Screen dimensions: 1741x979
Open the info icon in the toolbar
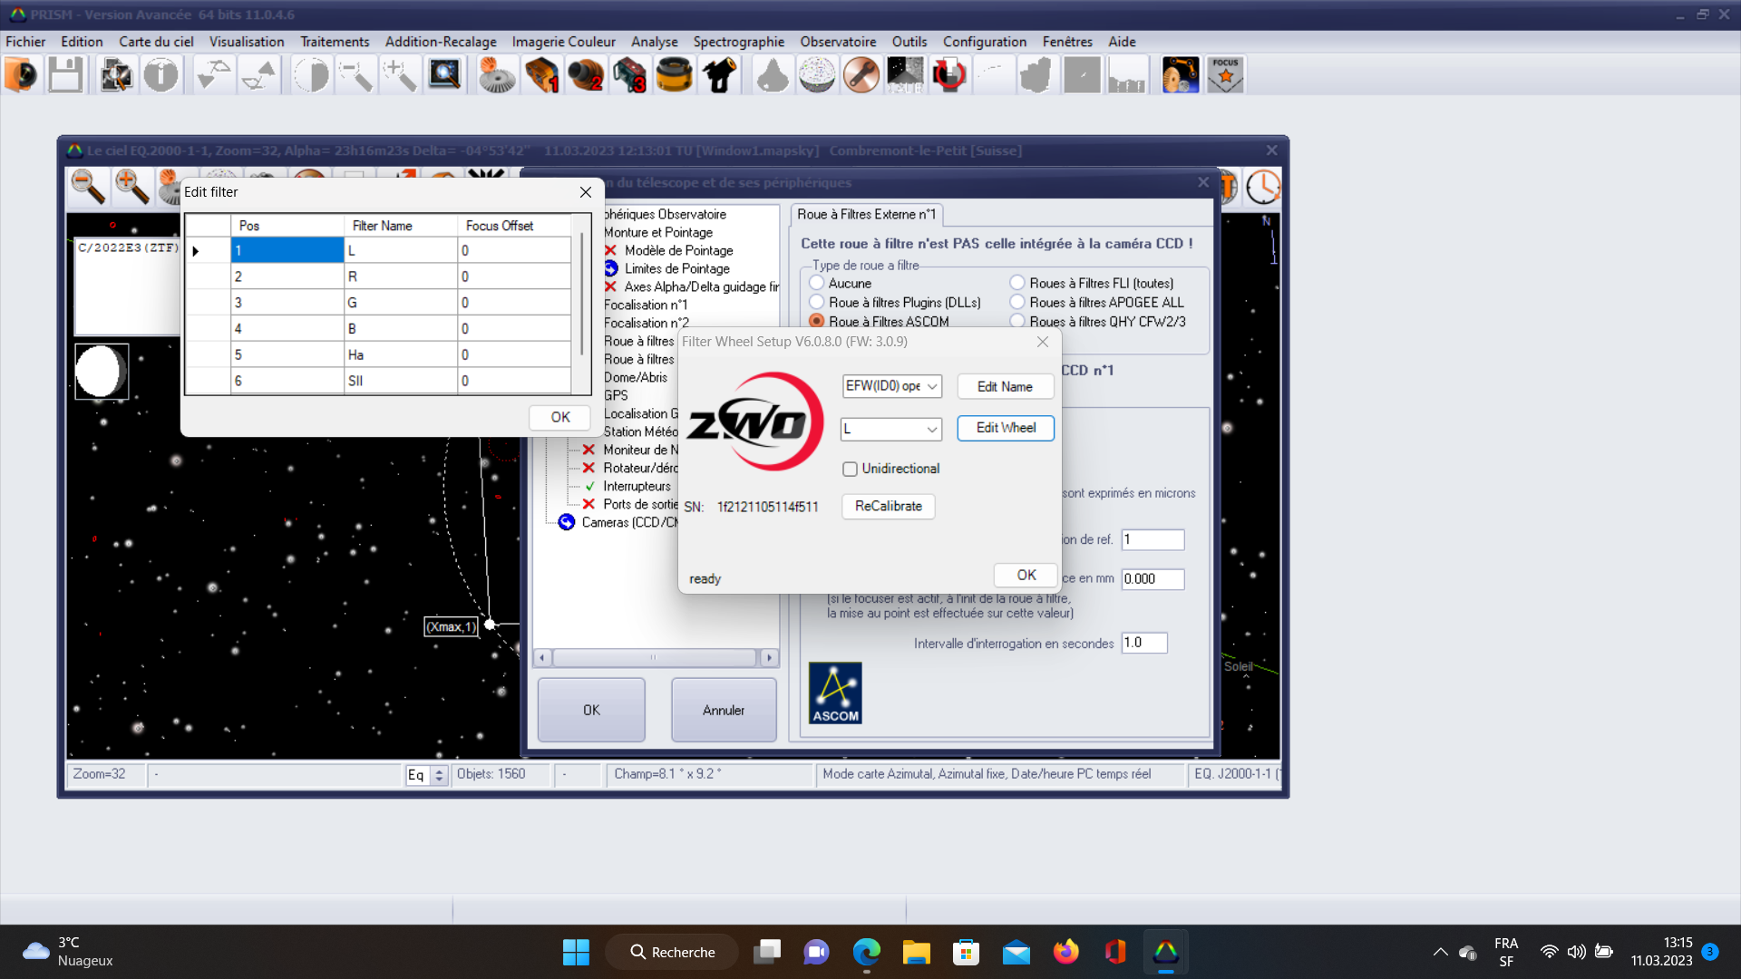click(x=160, y=75)
